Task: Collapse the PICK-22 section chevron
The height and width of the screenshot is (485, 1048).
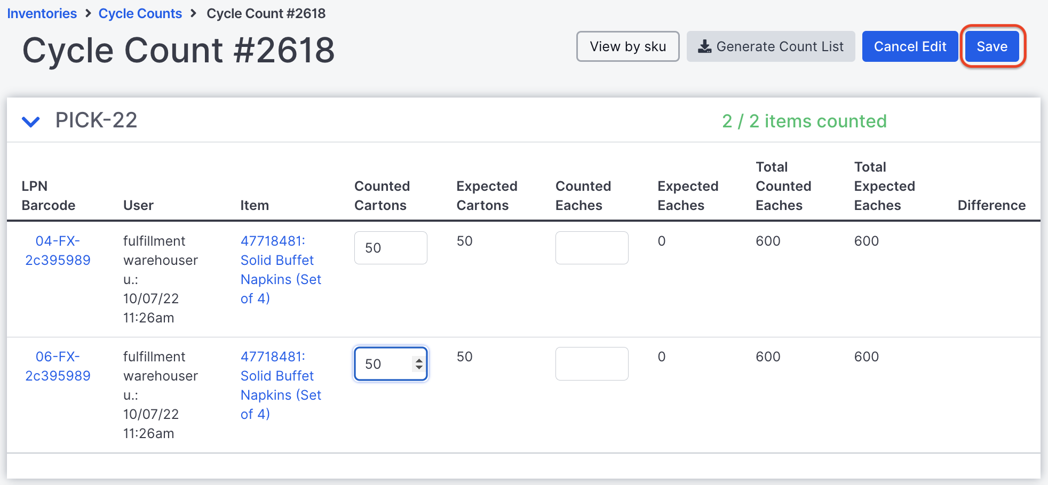Action: click(x=31, y=121)
